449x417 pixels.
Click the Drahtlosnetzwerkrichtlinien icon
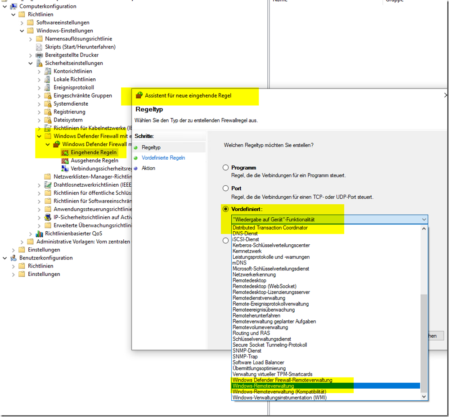(x=48, y=185)
